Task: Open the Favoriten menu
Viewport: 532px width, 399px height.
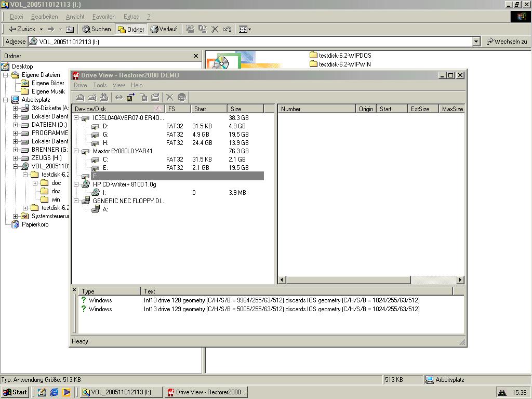Action: (104, 17)
